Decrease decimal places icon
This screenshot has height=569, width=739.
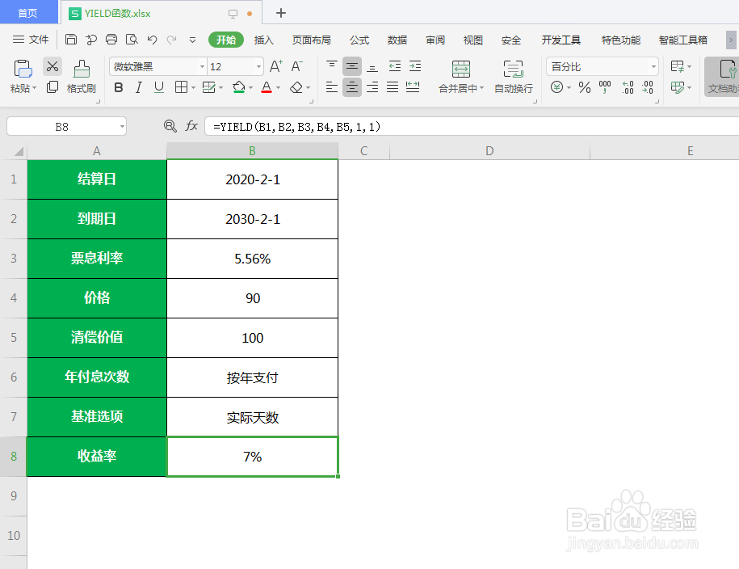coord(648,87)
